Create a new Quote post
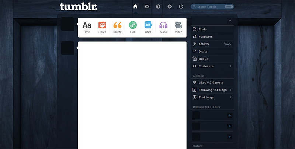This screenshot has height=149, width=295. click(x=117, y=27)
